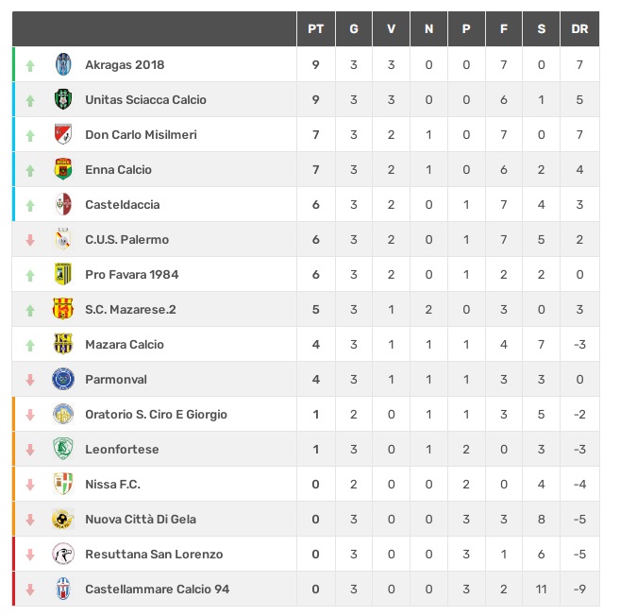Click the green up arrow beside Akragas 2018
Screen dimensions: 620x616
30,66
